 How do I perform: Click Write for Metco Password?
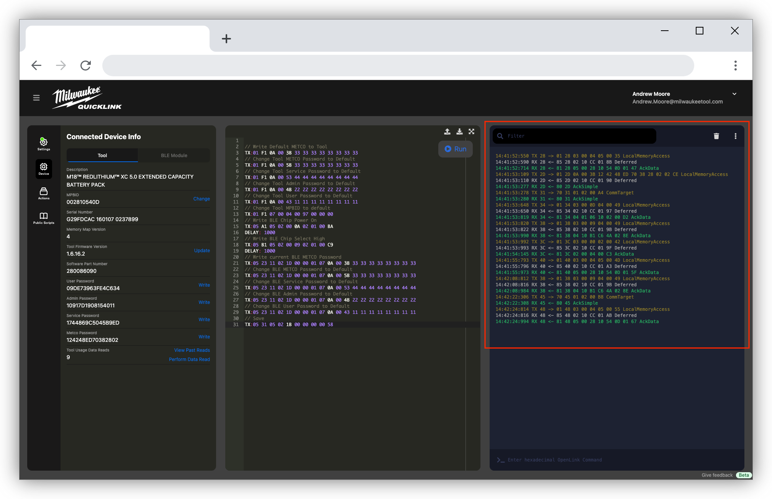[204, 337]
